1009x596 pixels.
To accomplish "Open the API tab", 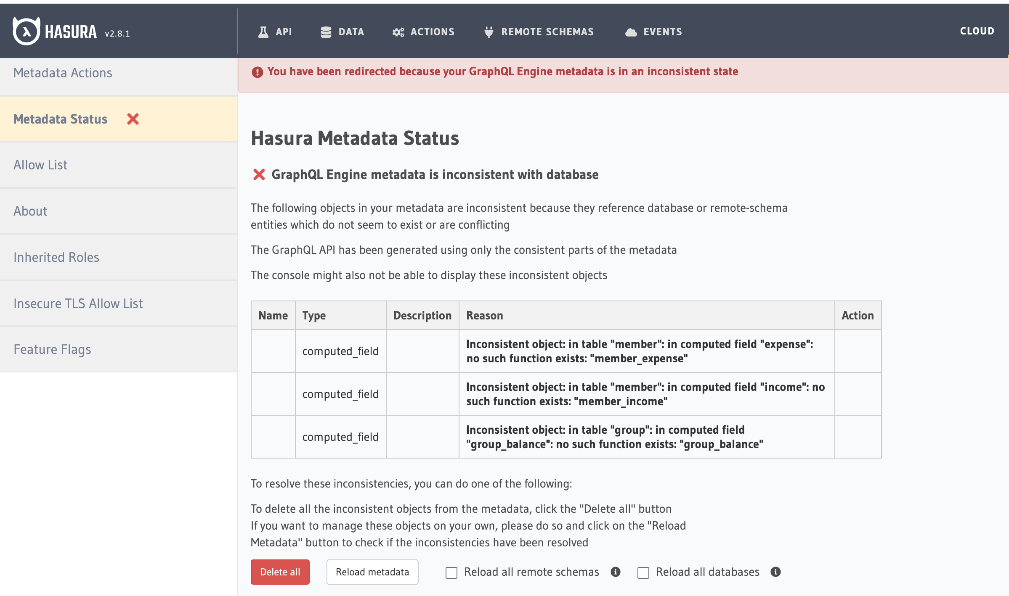I will click(275, 32).
